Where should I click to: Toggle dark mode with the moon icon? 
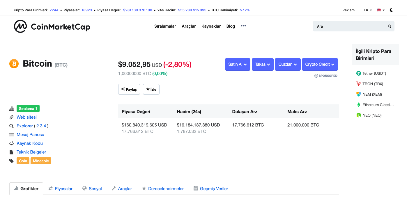tap(391, 10)
